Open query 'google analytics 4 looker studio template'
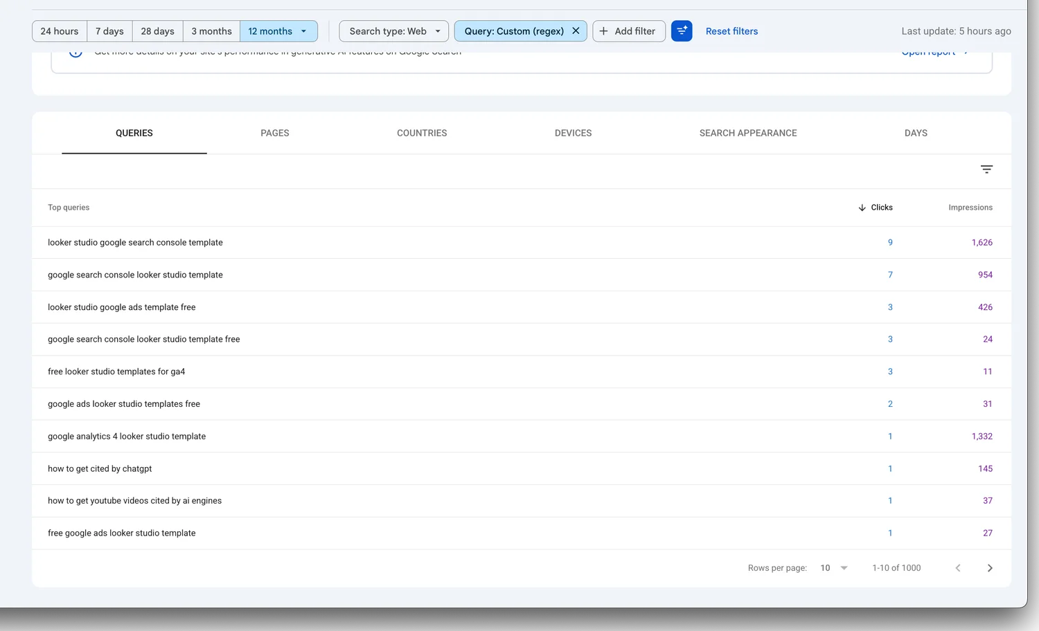The height and width of the screenshot is (631, 1039). coord(127,437)
